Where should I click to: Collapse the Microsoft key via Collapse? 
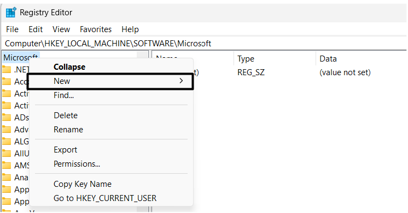69,67
